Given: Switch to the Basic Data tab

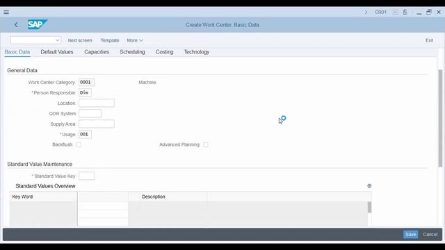Looking at the screenshot, I should [17, 52].
